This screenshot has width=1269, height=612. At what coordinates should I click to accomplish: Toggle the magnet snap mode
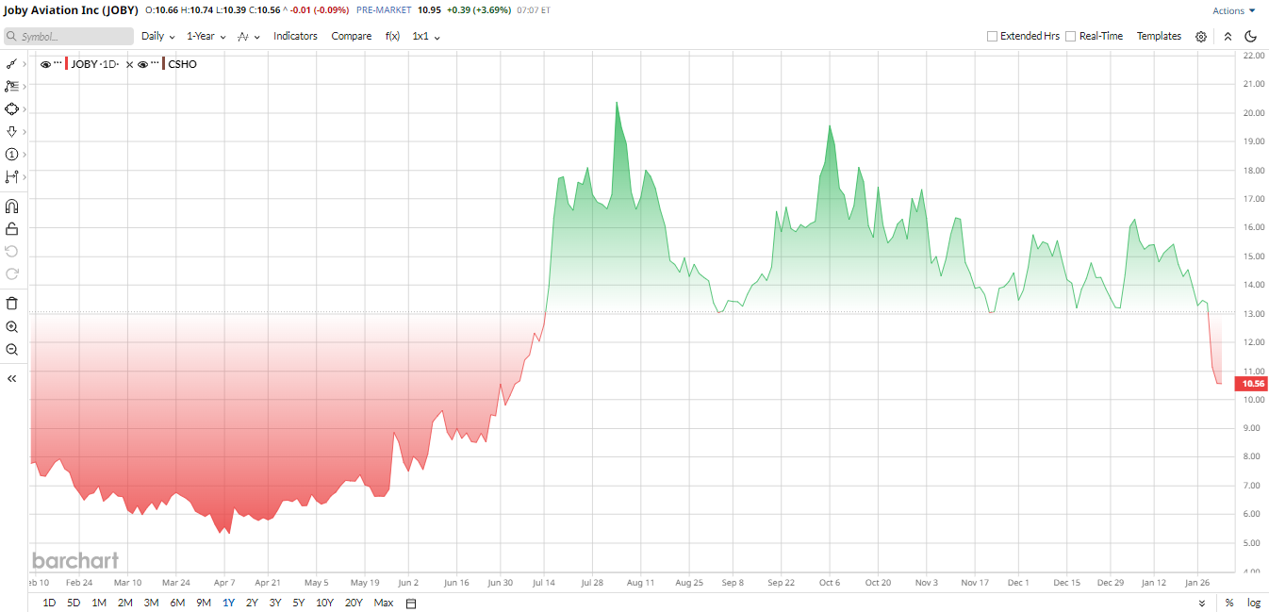pos(11,206)
